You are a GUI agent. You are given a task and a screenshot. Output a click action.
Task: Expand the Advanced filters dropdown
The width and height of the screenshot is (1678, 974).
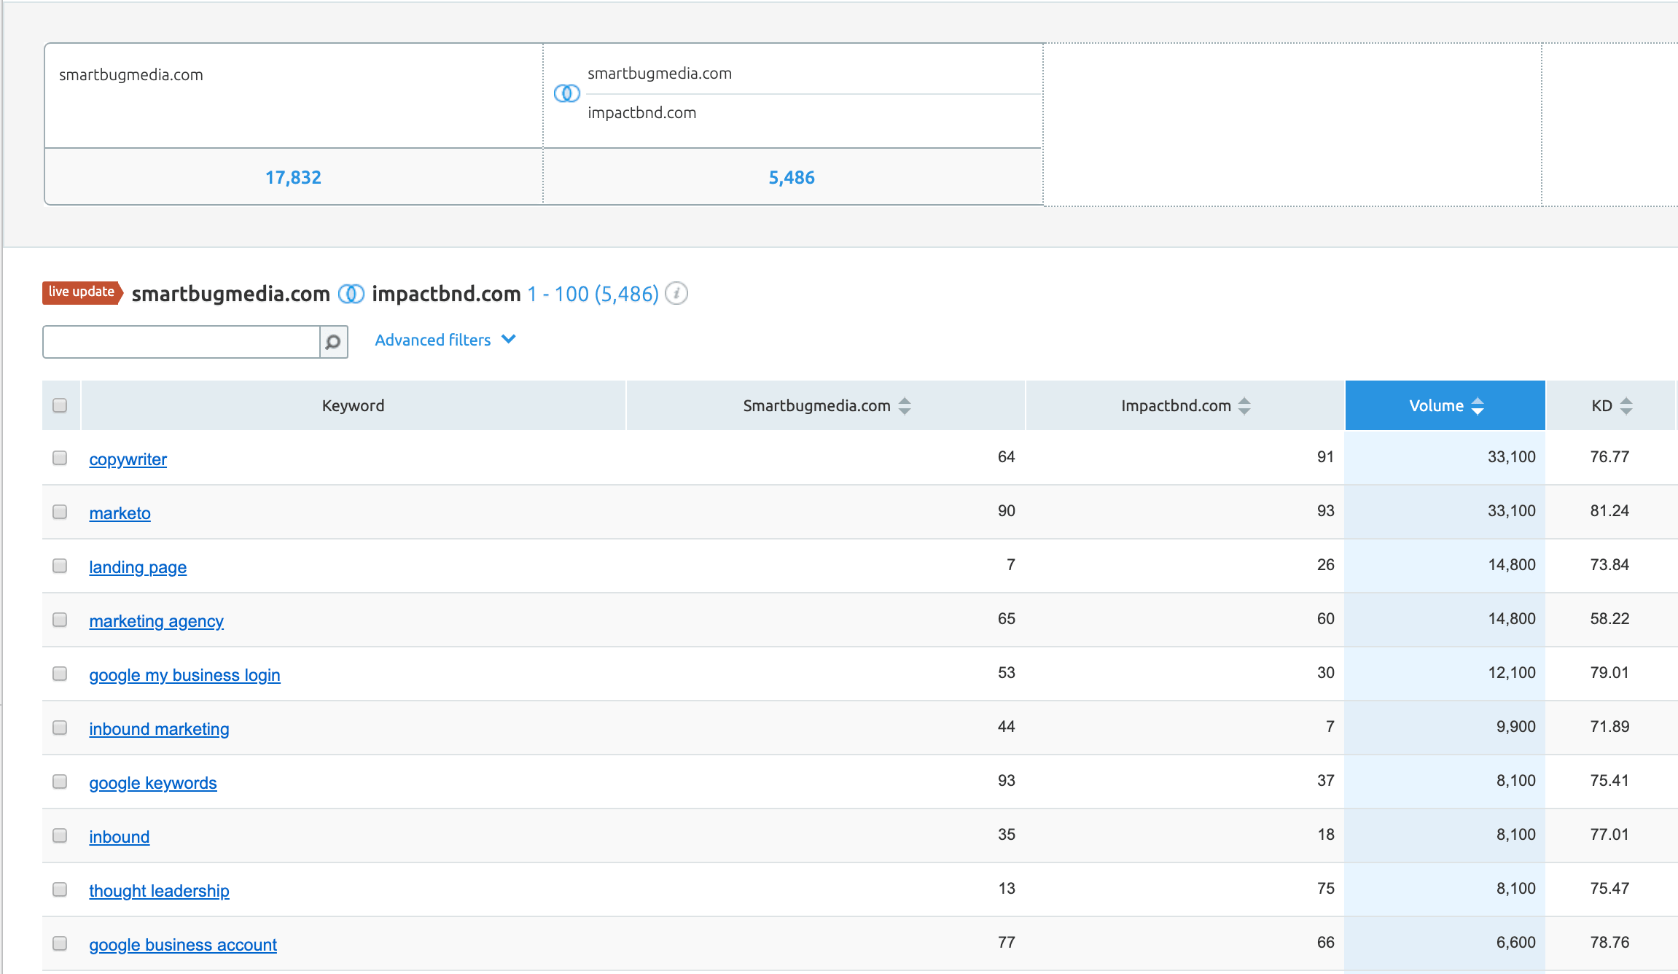coord(445,340)
